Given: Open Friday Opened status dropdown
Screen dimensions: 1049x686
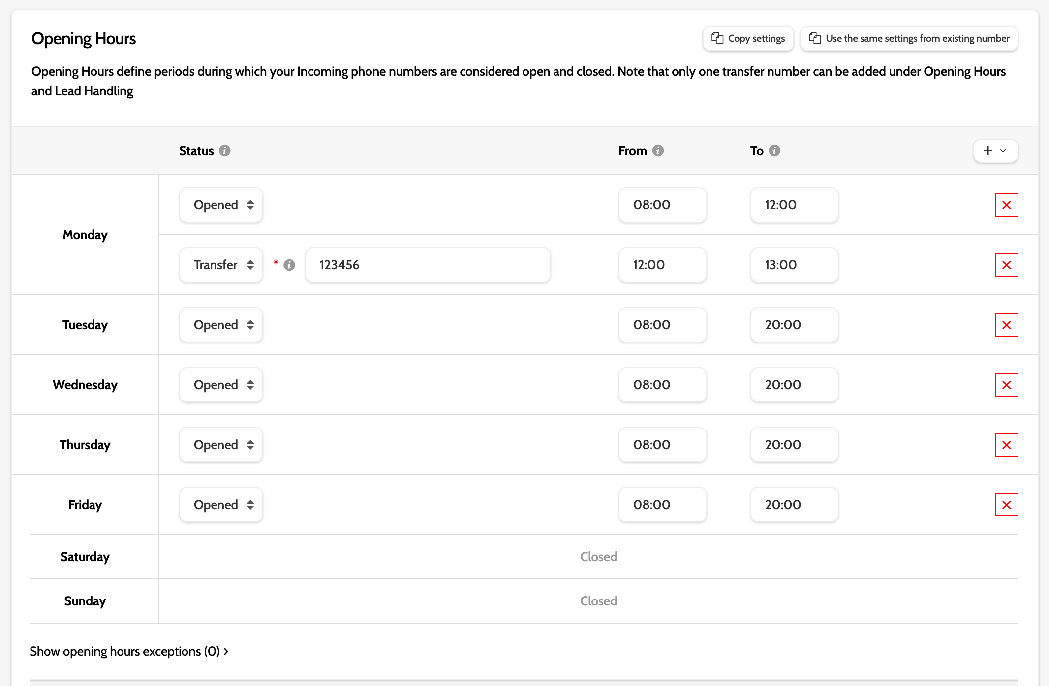Looking at the screenshot, I should [x=221, y=505].
